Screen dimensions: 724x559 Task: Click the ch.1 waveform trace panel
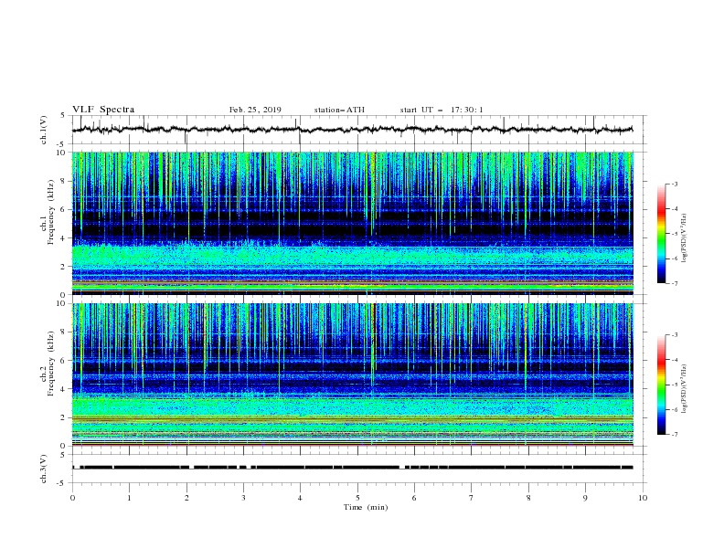point(359,130)
